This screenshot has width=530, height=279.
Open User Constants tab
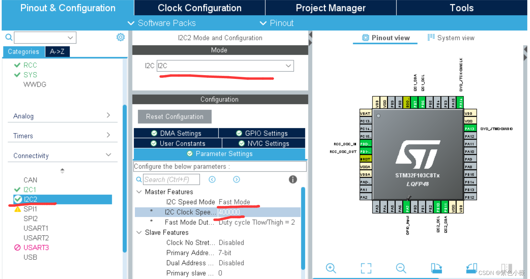pyautogui.click(x=178, y=143)
